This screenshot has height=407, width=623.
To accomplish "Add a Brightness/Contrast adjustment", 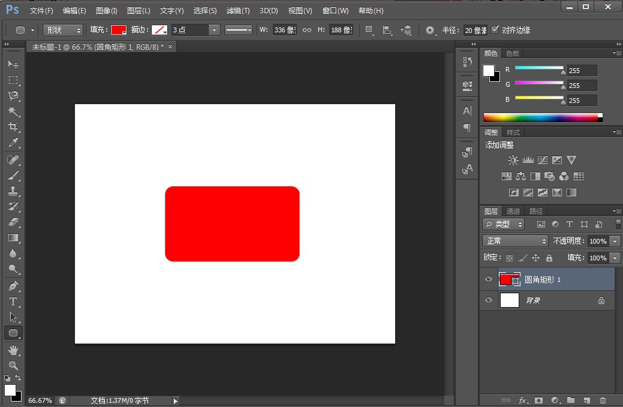I will pos(513,160).
